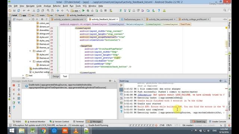Click the Undo arrow in toolbar
Viewport: 239px width, 134px height.
(x=24, y=10)
